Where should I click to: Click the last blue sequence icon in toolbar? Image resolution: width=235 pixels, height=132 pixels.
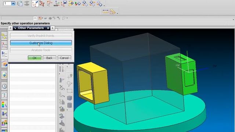pyautogui.click(x=100, y=4)
